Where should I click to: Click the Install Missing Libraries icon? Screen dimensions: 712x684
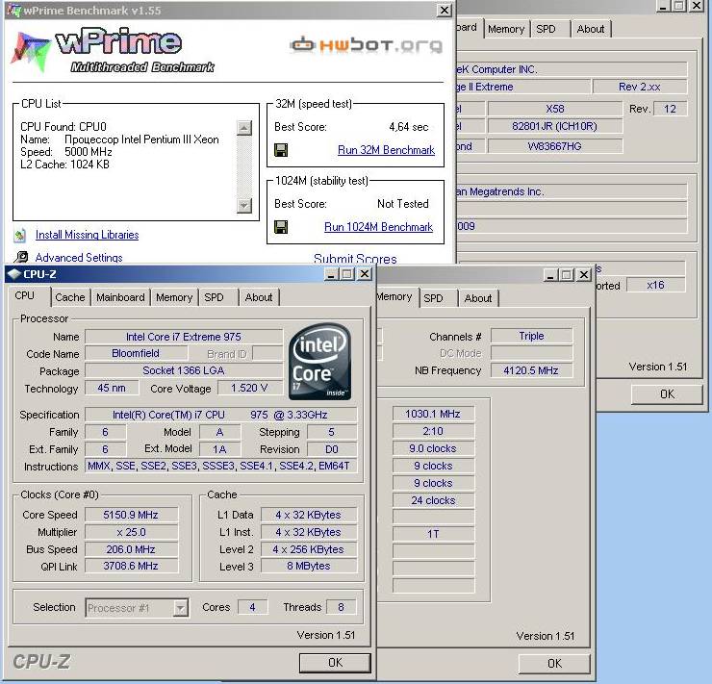(x=19, y=235)
